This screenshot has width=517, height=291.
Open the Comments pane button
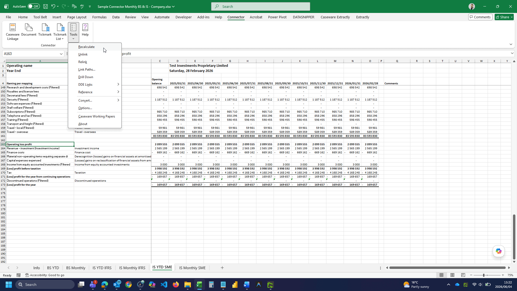point(480,17)
